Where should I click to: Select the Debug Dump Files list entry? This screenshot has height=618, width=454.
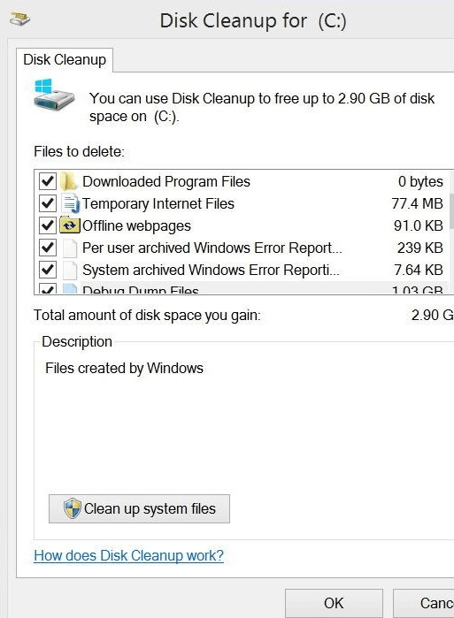242,289
